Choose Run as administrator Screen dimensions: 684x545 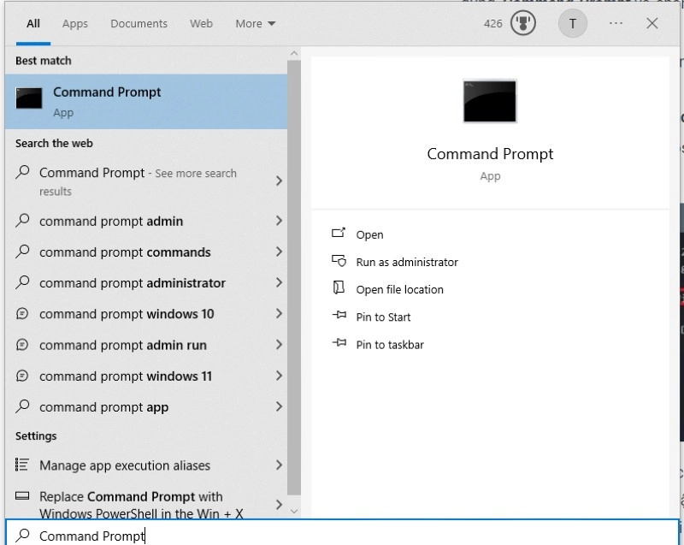(407, 263)
